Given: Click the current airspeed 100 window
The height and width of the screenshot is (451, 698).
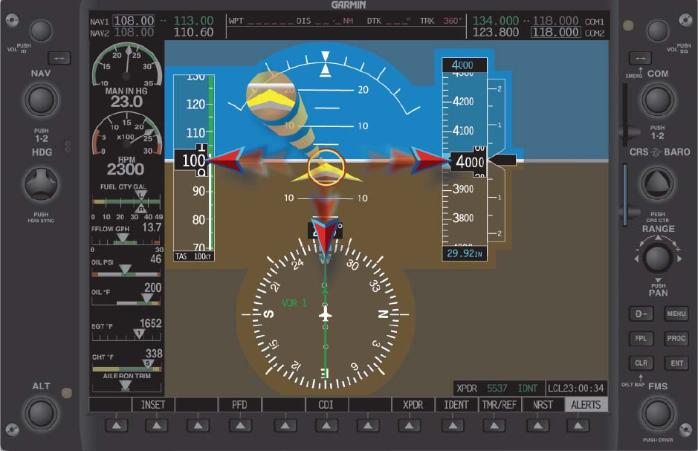Looking at the screenshot, I should click(x=192, y=160).
